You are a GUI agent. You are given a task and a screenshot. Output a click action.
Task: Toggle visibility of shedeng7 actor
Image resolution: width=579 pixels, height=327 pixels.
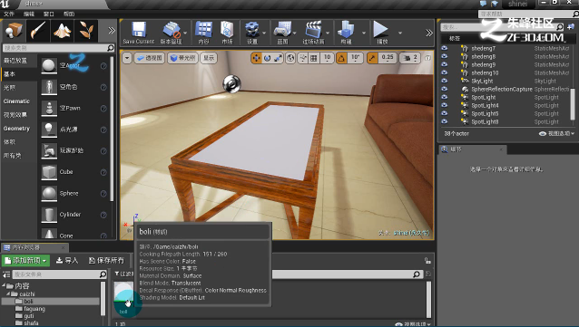click(x=444, y=48)
